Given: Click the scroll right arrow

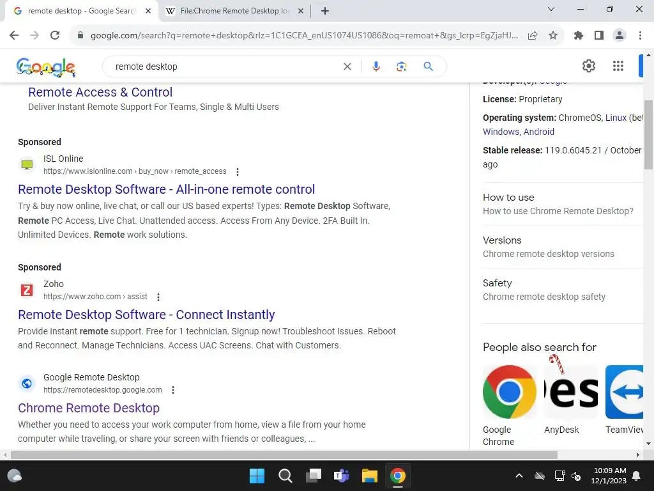Looking at the screenshot, I should [638, 455].
